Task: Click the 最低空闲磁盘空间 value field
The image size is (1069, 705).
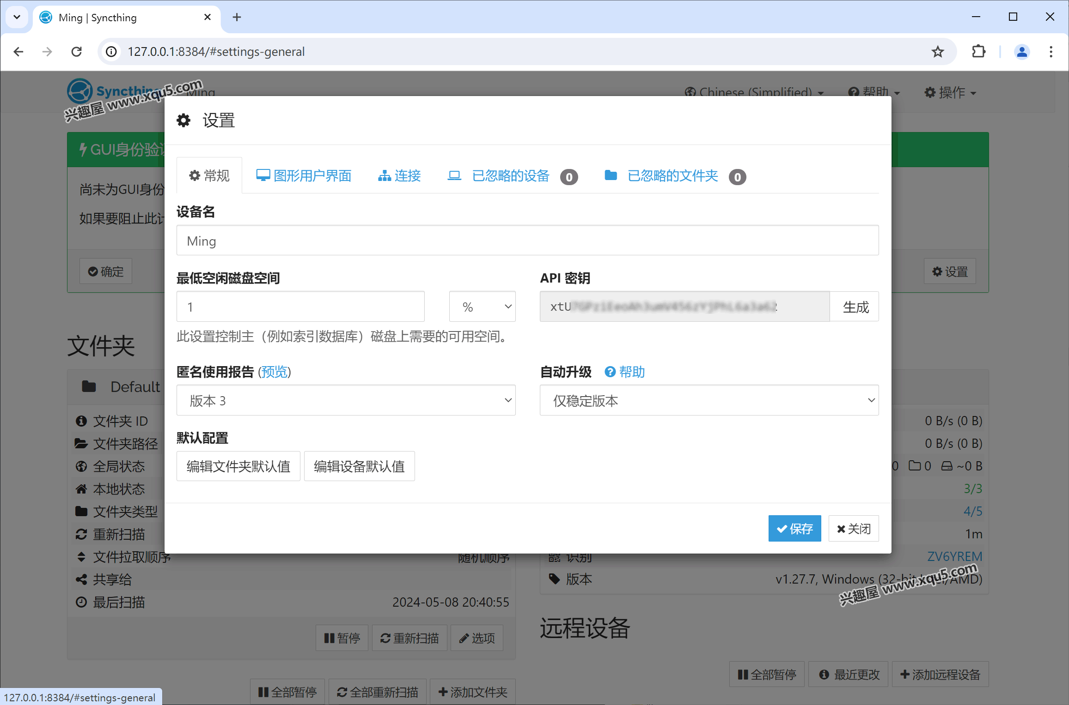Action: pyautogui.click(x=300, y=307)
